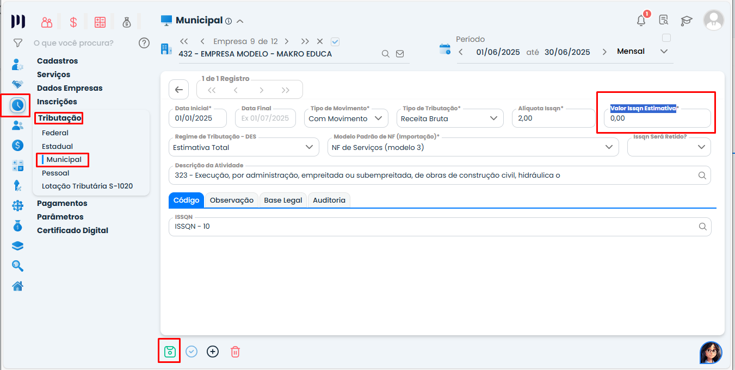Click the plus icon to add record
The width and height of the screenshot is (735, 370).
click(x=213, y=352)
